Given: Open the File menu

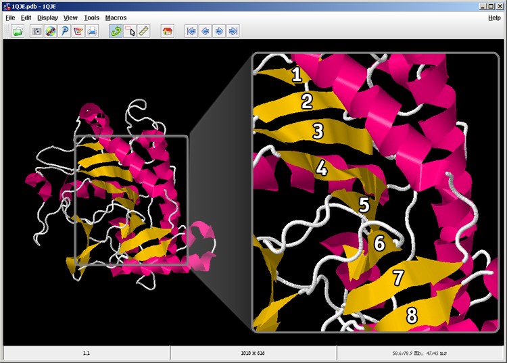Looking at the screenshot, I should coord(10,18).
